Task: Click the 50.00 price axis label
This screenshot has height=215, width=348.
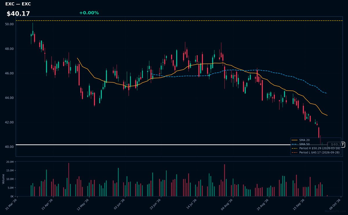Action: tap(10, 24)
